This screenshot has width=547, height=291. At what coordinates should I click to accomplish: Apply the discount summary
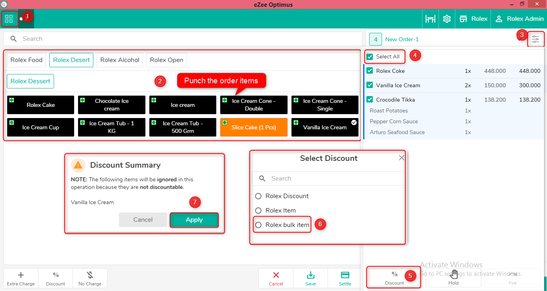pyautogui.click(x=194, y=220)
